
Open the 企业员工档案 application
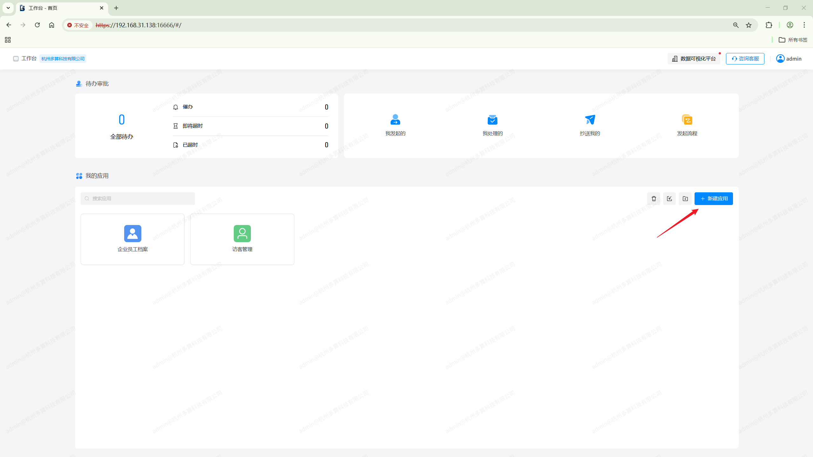coord(132,239)
